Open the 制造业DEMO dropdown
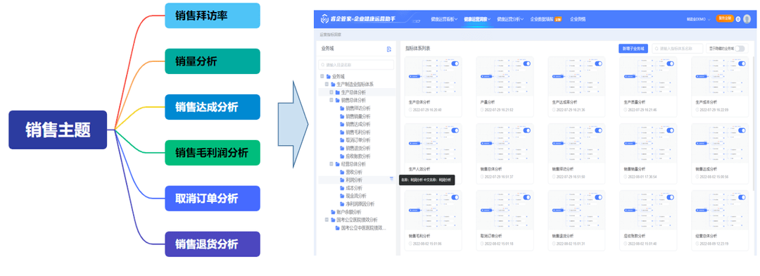The image size is (760, 276). click(699, 20)
